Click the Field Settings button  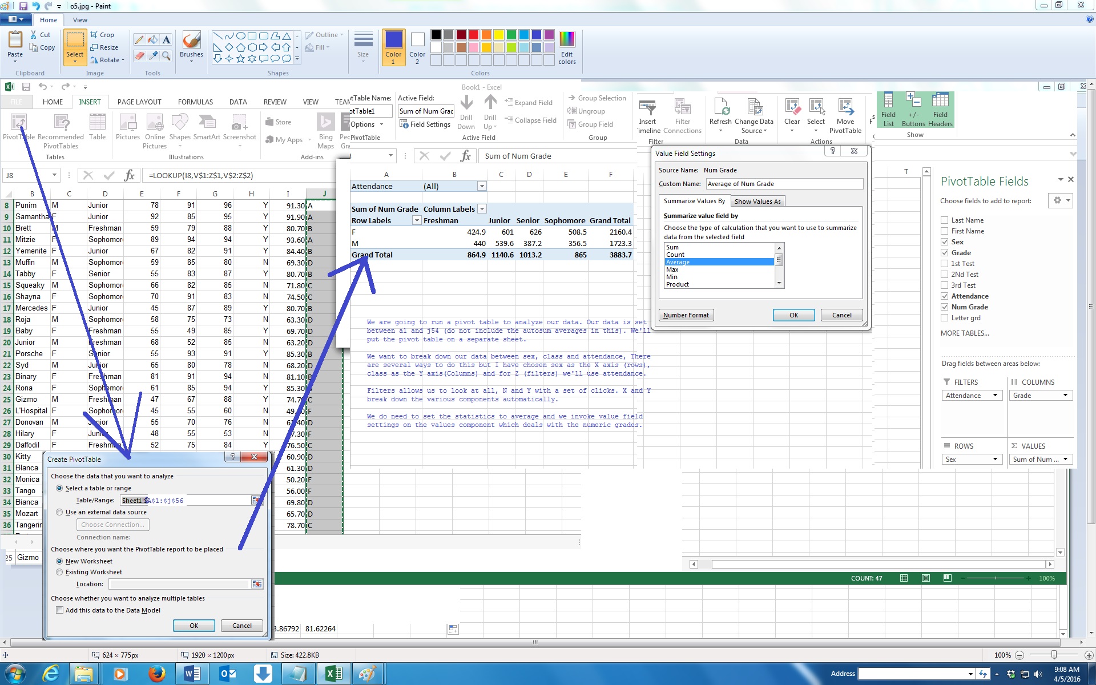pyautogui.click(x=425, y=124)
